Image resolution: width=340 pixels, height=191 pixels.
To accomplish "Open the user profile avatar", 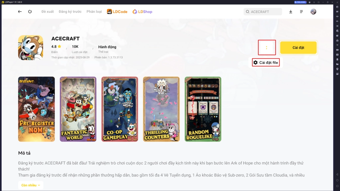I will click(x=313, y=12).
